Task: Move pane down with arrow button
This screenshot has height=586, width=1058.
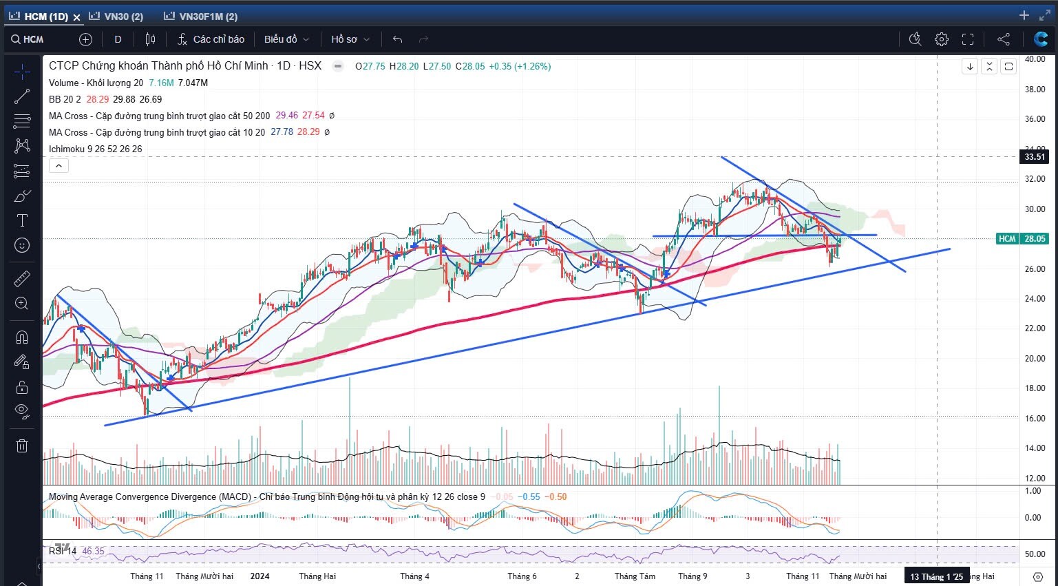Action: pos(970,66)
